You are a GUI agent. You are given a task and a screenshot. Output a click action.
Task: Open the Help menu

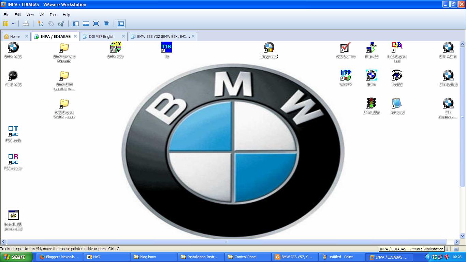pyautogui.click(x=67, y=15)
